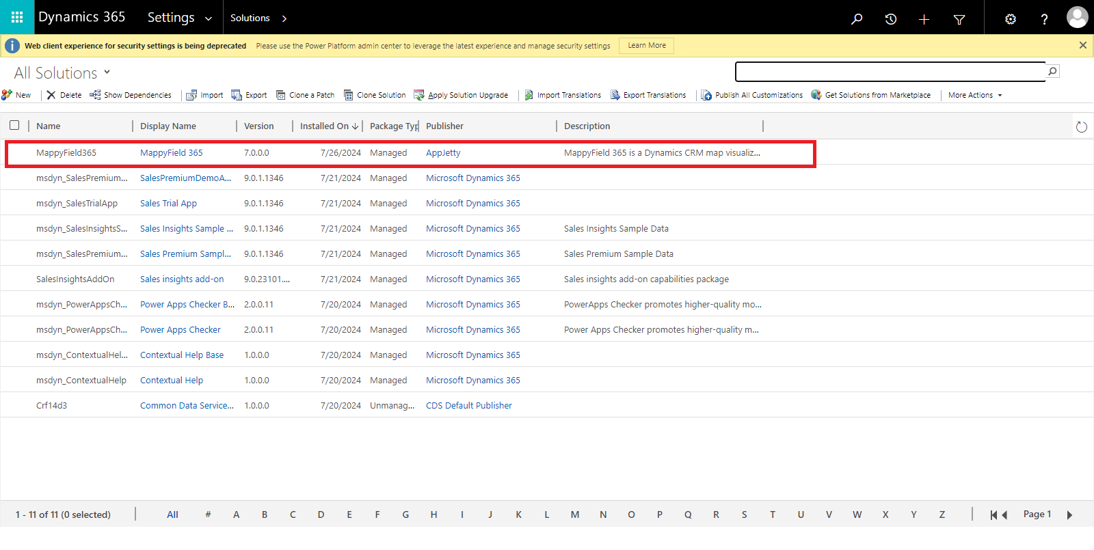Open the Solutions breadcrumb item
The image size is (1094, 550).
[x=250, y=18]
